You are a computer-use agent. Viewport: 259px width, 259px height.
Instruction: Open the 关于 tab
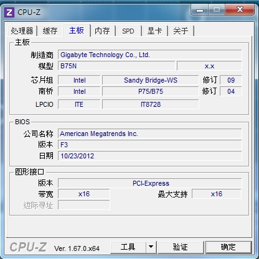pos(181,31)
